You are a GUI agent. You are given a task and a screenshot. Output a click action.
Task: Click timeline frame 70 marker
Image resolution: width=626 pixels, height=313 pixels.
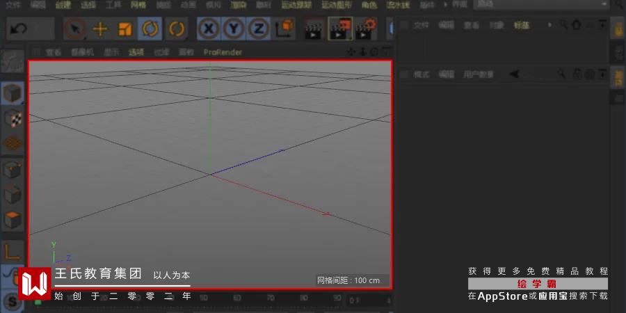coord(271,298)
